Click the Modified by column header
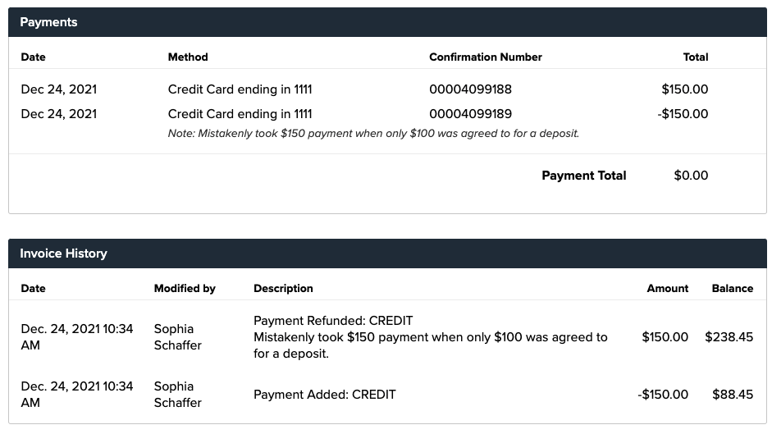This screenshot has height=434, width=772. pos(185,289)
